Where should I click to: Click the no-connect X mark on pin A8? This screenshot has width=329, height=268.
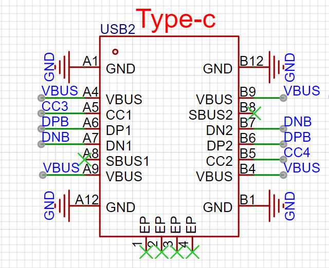pos(84,160)
